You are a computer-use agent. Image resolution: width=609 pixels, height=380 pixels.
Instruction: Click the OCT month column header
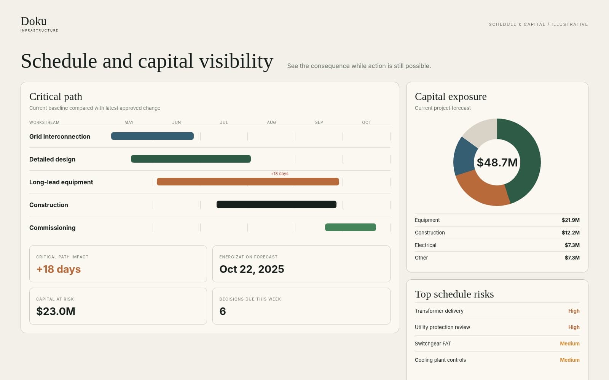tap(367, 122)
